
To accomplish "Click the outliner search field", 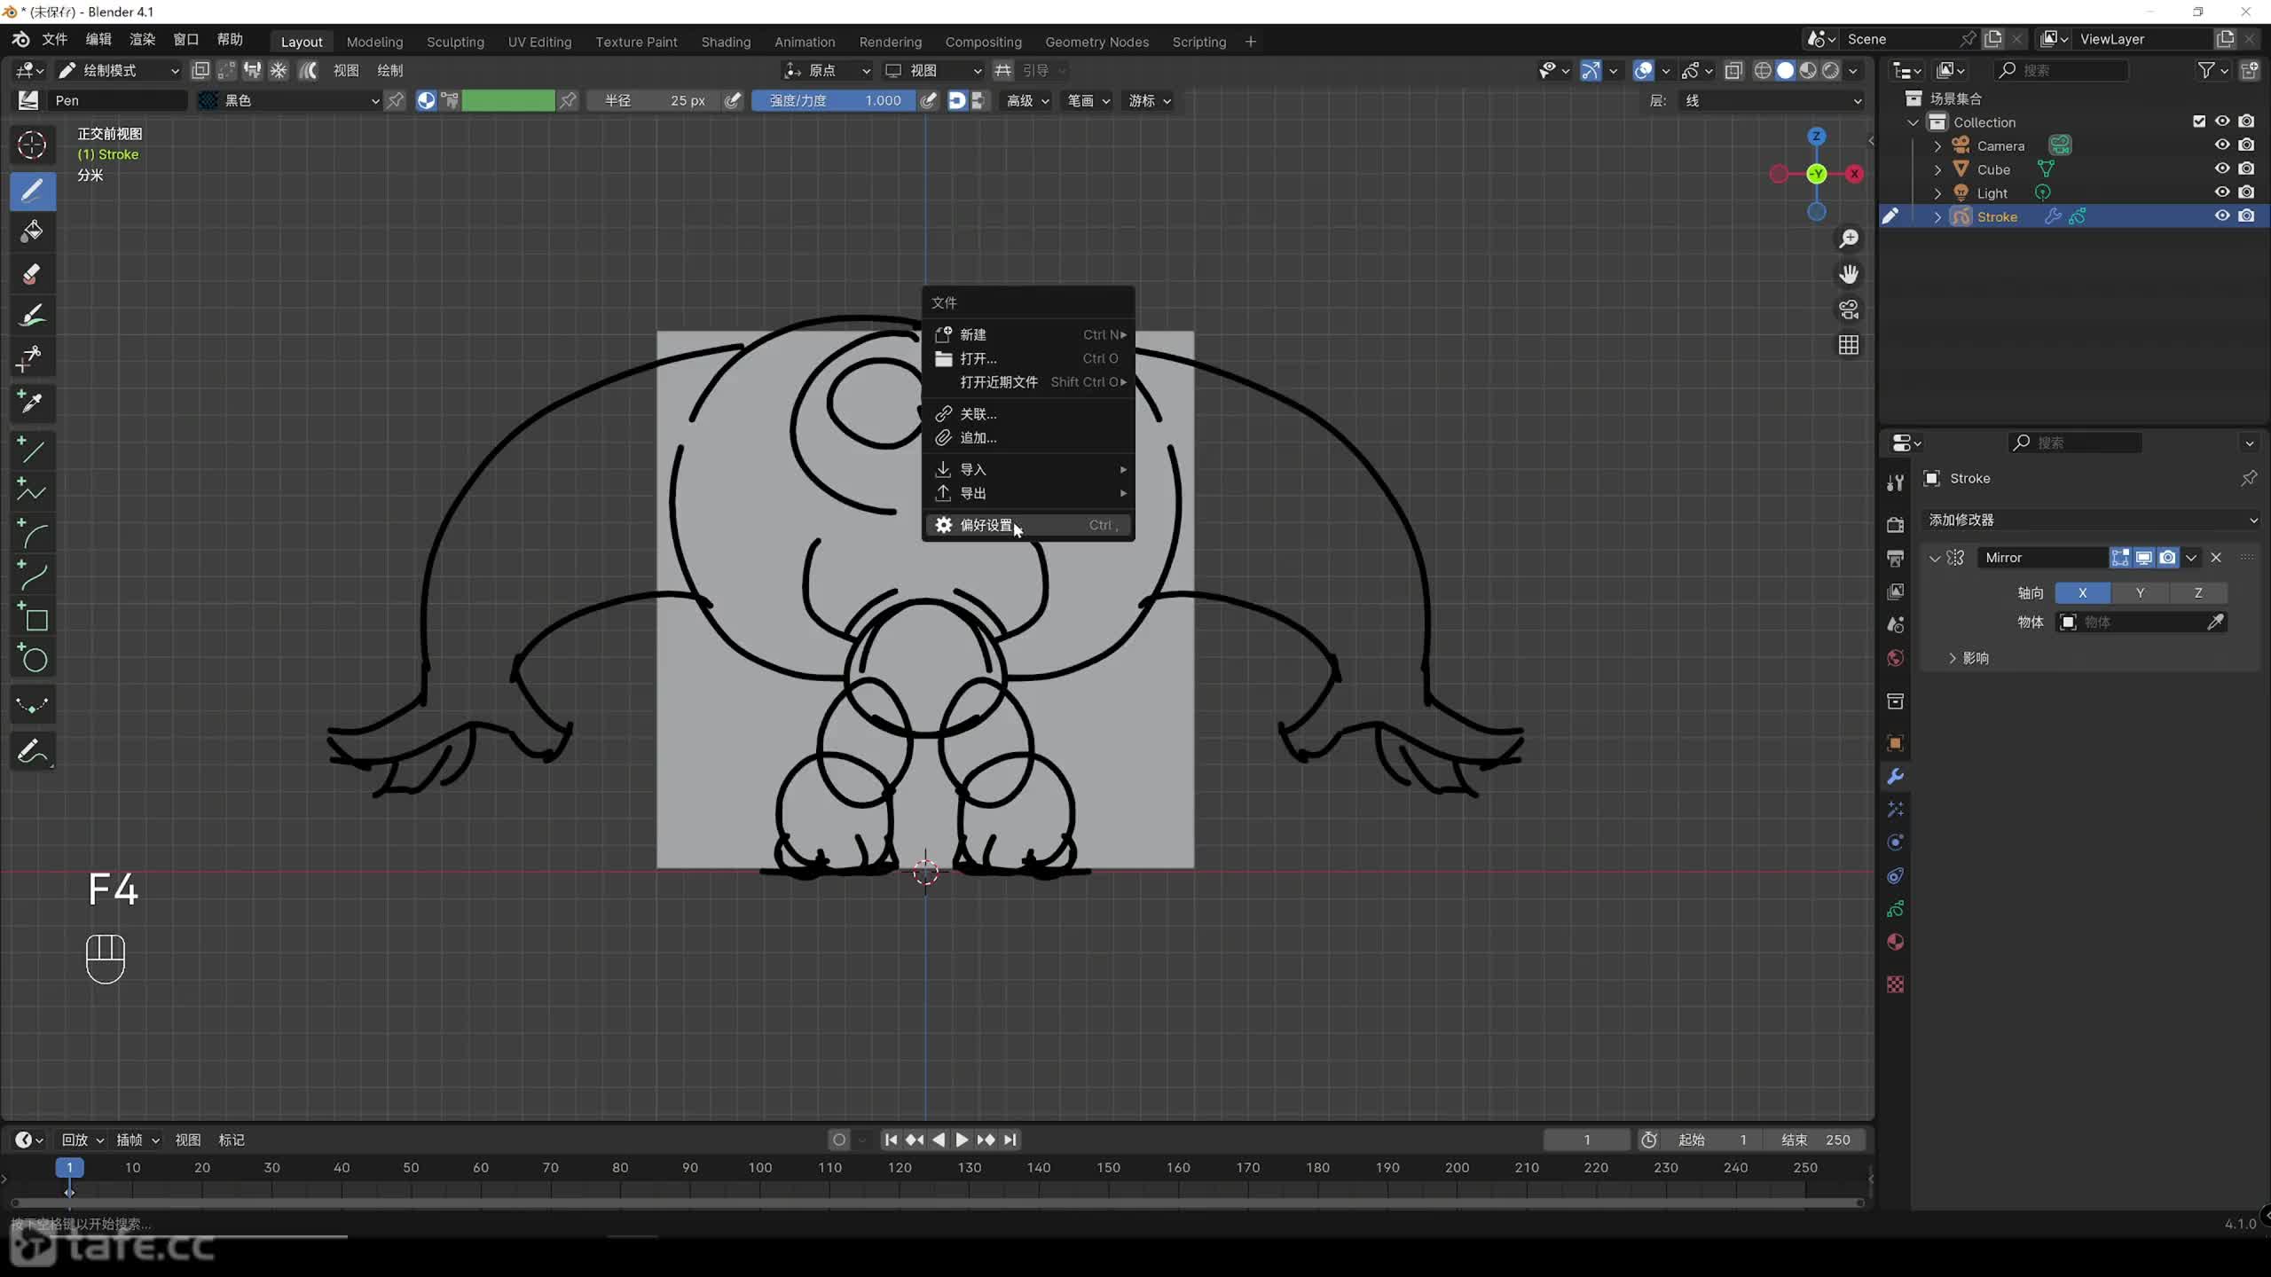I will [x=2061, y=70].
